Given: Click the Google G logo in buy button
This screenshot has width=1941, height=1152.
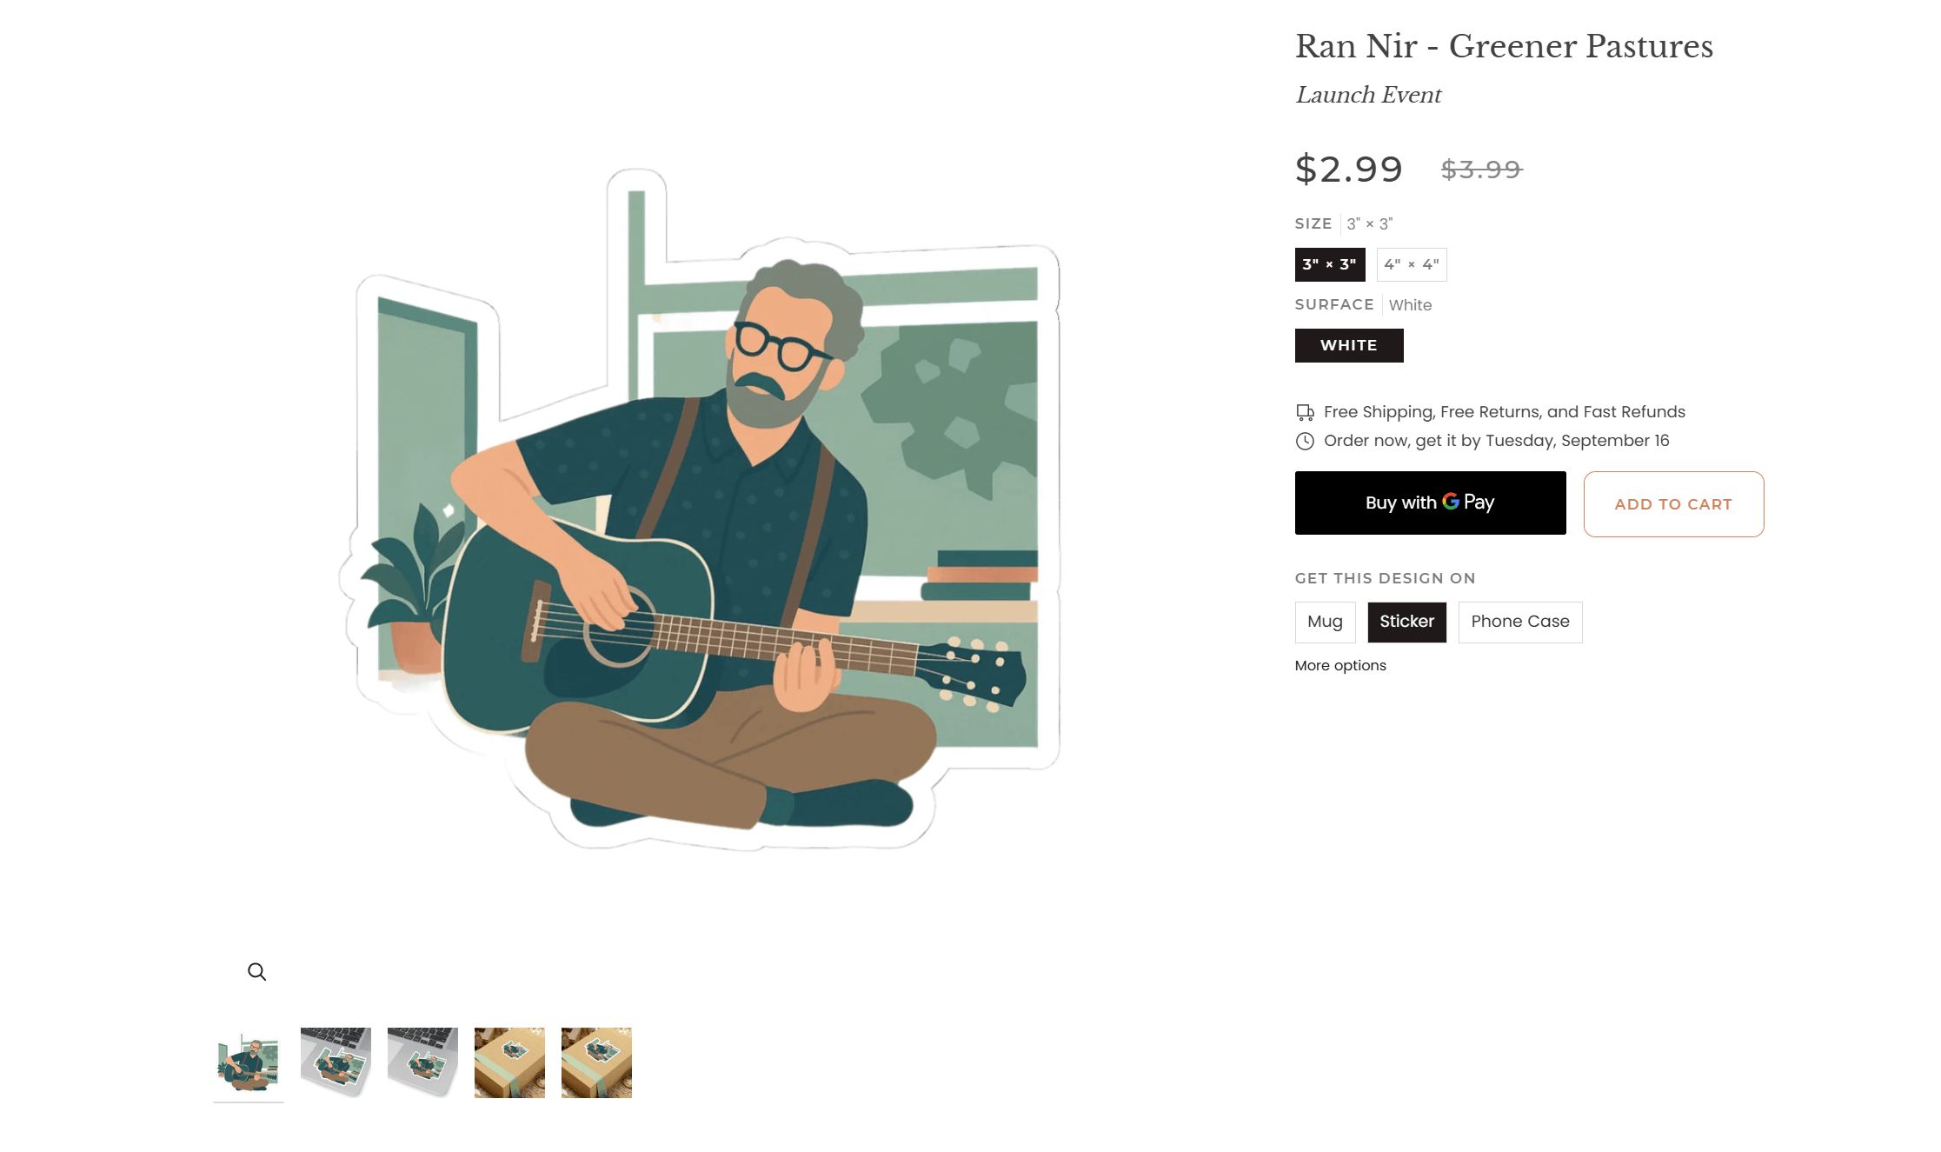Looking at the screenshot, I should click(1451, 502).
